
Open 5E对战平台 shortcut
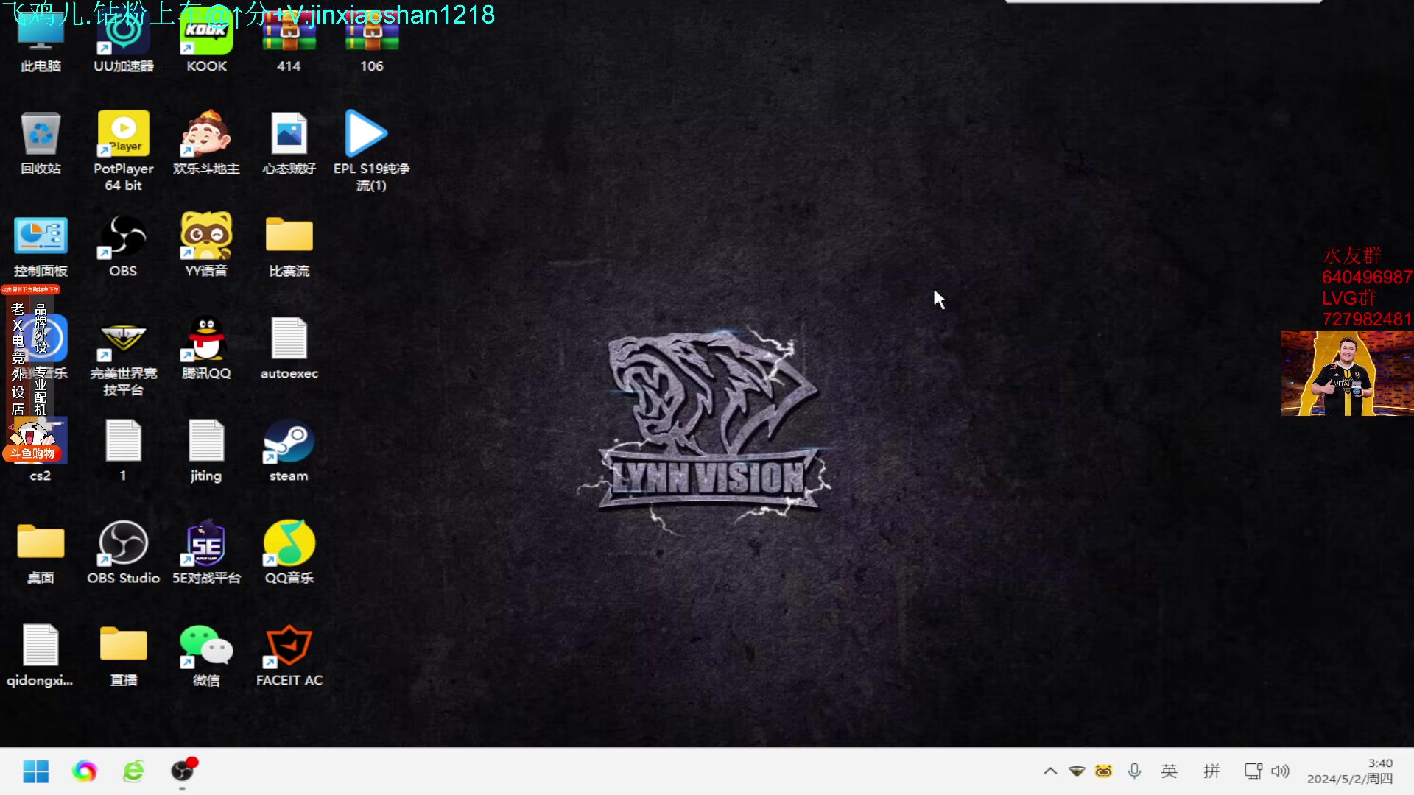pos(206,554)
